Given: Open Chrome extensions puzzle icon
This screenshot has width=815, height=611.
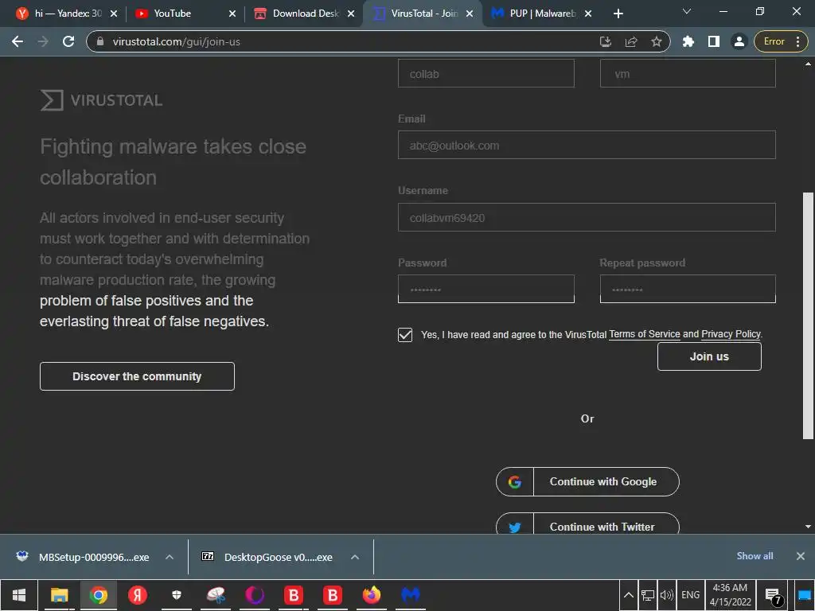Looking at the screenshot, I should tap(688, 41).
